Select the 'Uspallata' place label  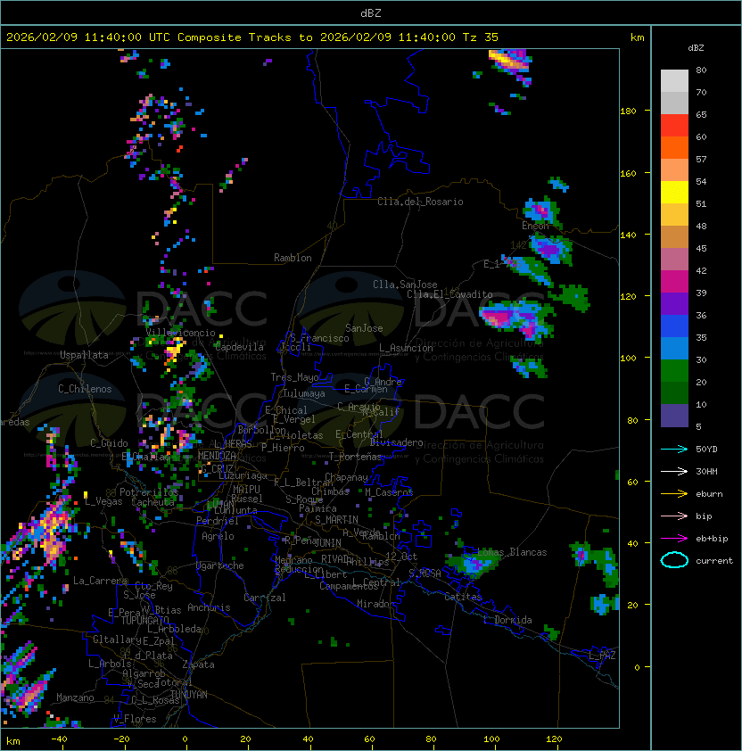click(84, 355)
